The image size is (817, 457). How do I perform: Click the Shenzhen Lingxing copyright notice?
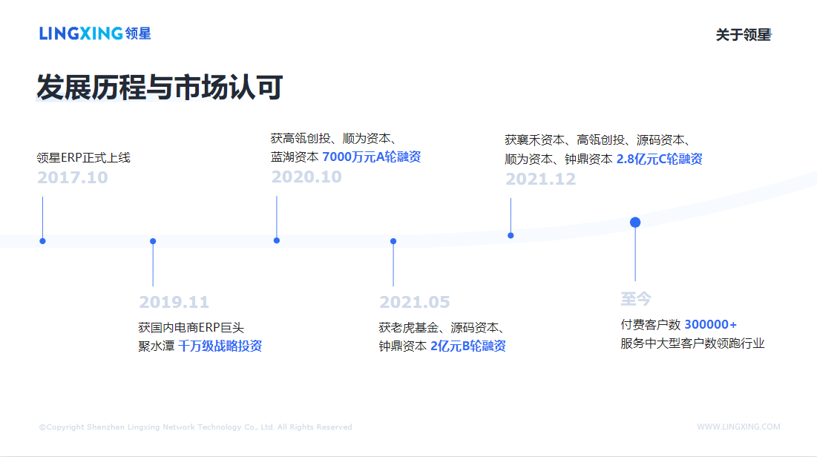pyautogui.click(x=195, y=427)
